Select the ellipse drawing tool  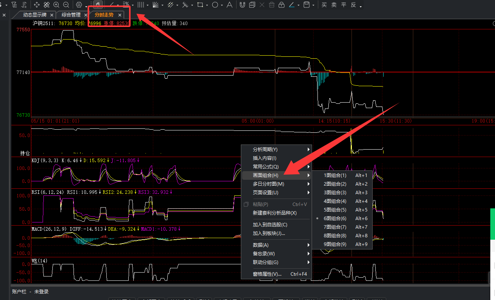(x=215, y=5)
